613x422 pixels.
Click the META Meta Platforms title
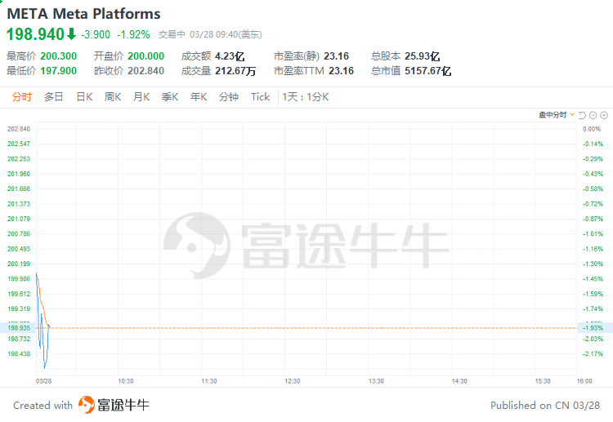83,14
